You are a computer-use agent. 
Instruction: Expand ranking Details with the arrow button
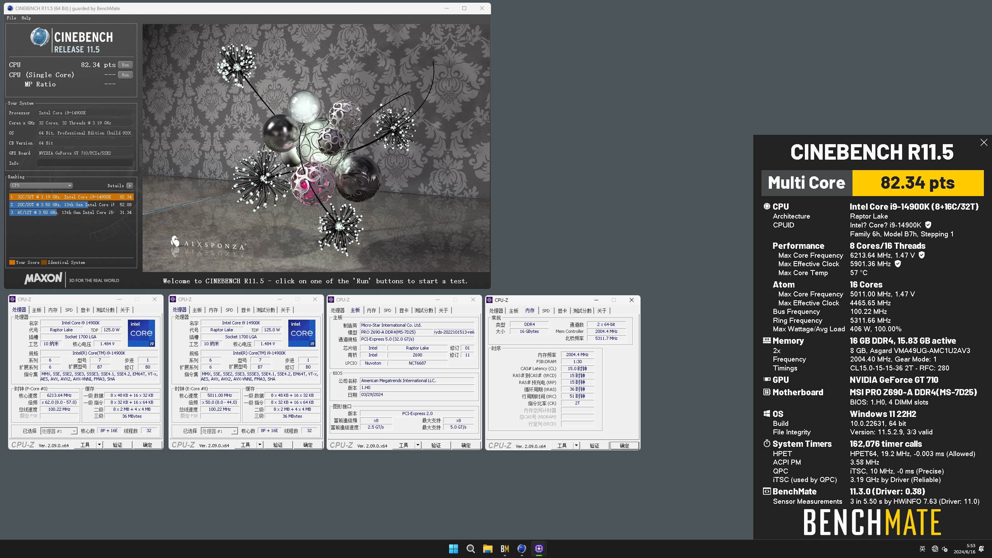click(130, 186)
